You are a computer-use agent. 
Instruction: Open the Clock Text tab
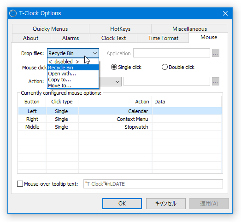(x=113, y=38)
